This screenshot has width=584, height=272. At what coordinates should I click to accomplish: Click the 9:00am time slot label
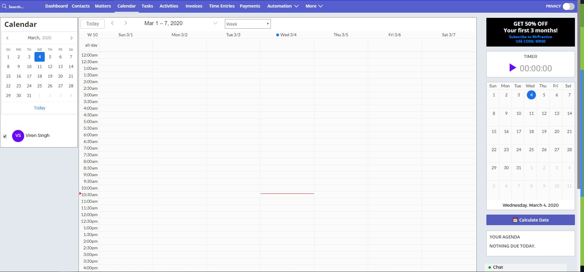90,175
